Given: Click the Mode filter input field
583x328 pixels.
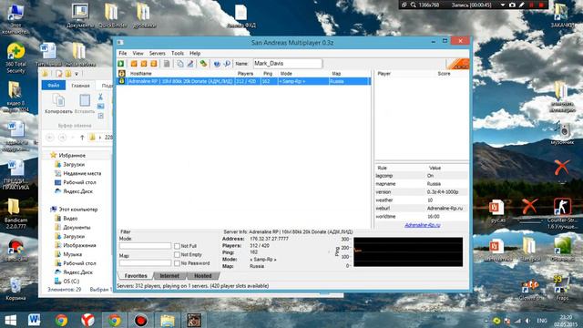Looking at the screenshot, I should point(146,246).
